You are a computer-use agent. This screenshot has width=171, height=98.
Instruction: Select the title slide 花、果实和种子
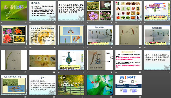coord(14,11)
